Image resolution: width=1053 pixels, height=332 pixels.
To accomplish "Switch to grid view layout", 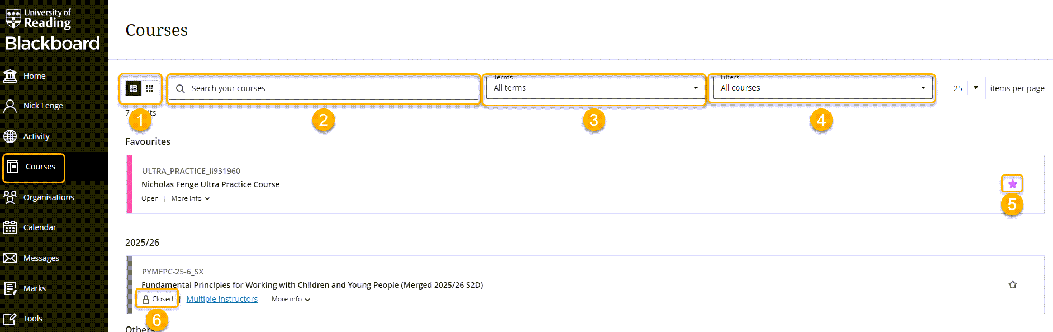I will (150, 88).
